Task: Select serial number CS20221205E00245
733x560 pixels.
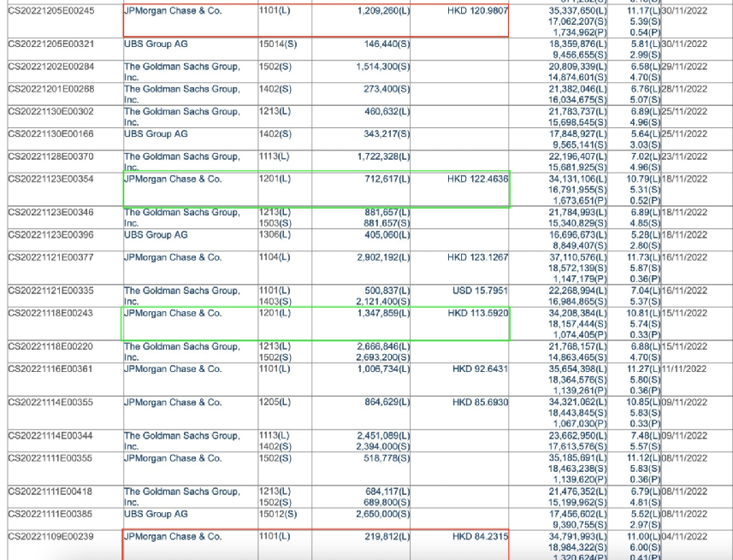Action: coord(51,11)
